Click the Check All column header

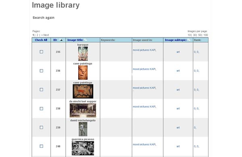pos(41,40)
